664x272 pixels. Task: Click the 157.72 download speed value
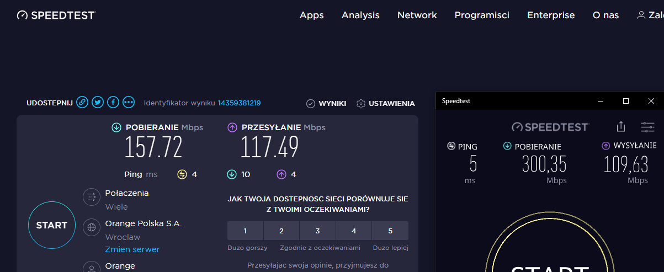153,147
